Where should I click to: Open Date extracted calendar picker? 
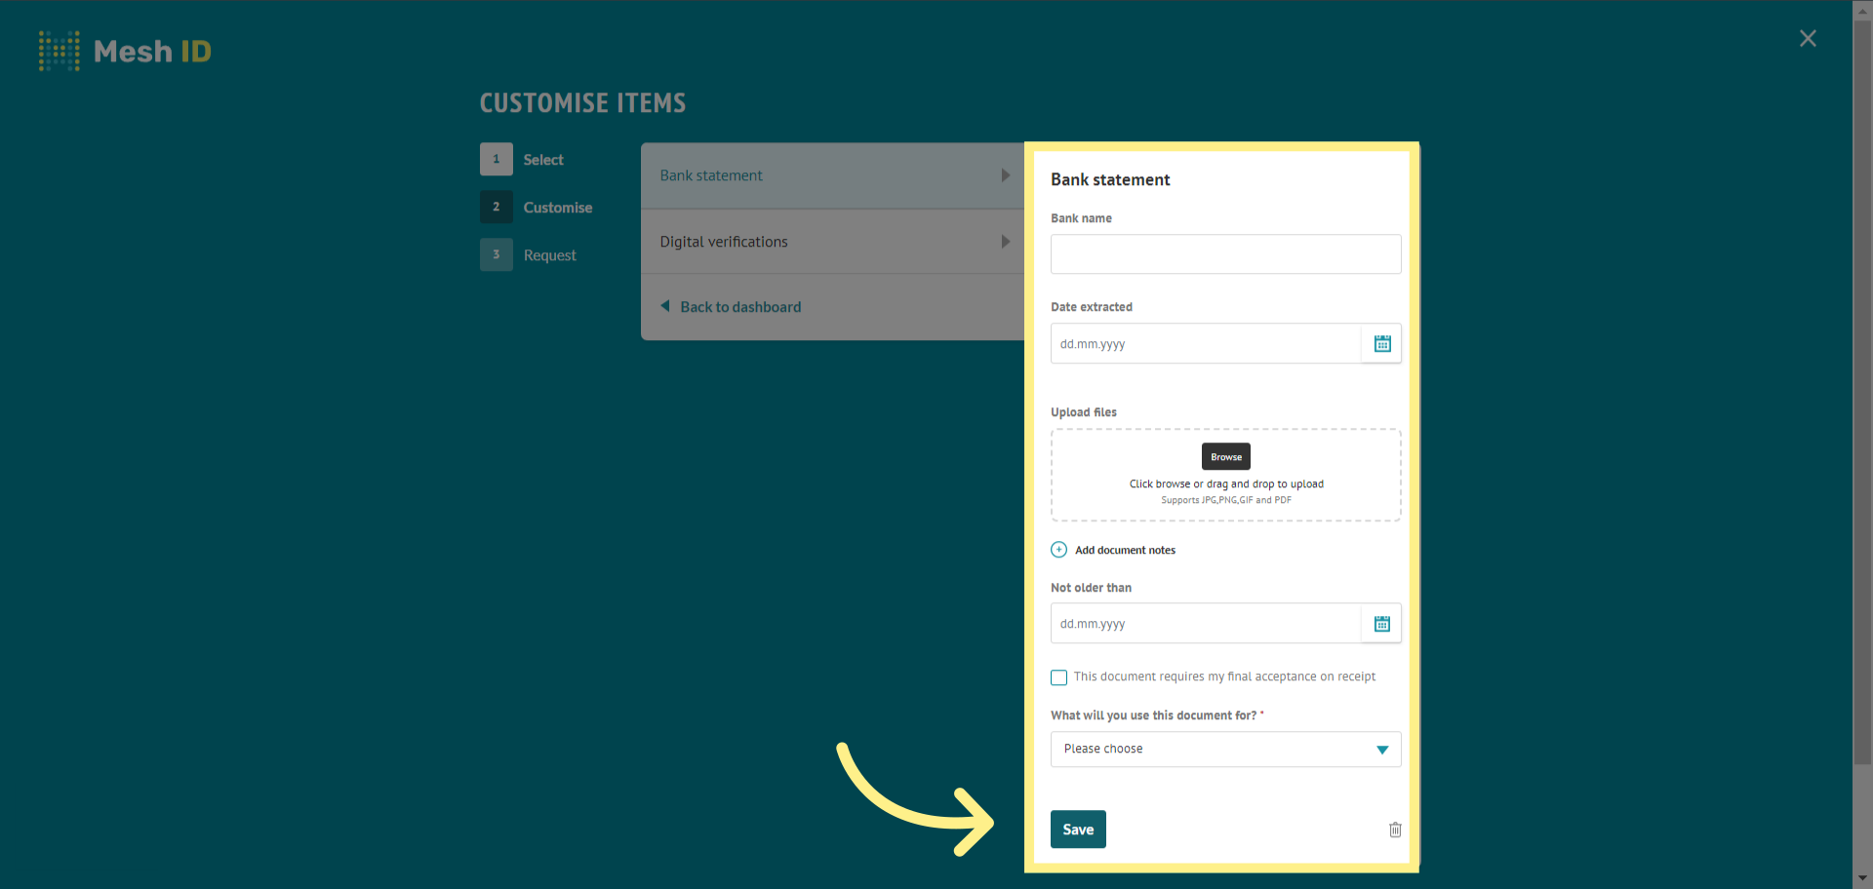pyautogui.click(x=1381, y=343)
